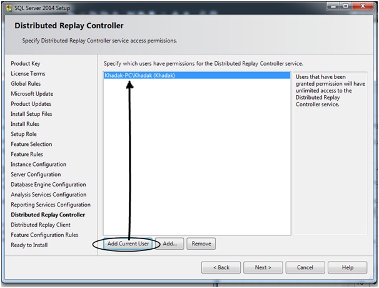The height and width of the screenshot is (288, 379).
Task: Close the SQL Server 2014 Setup window
Action: [363, 6]
